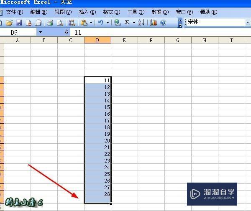
Task: Click the Name Box showing D6
Action: tap(18, 33)
